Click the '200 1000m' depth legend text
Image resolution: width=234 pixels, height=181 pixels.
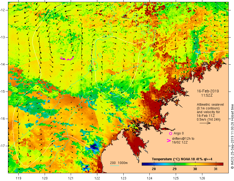pyautogui.click(x=119, y=163)
